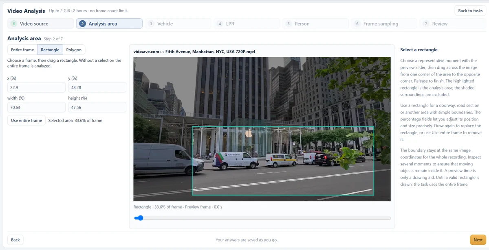Choose the Entire frame mode
This screenshot has height=250, width=489.
(22, 50)
